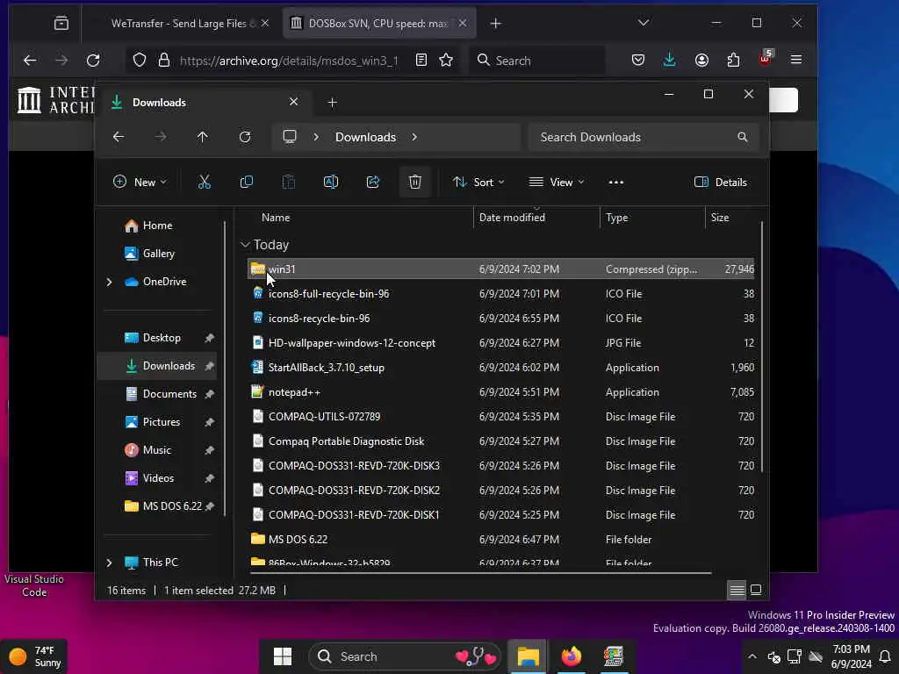Click the This PC monitor icon in address bar
Screen dimensions: 899x674
[290, 136]
